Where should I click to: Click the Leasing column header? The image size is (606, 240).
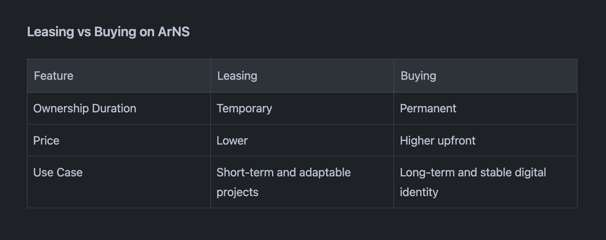pos(237,76)
